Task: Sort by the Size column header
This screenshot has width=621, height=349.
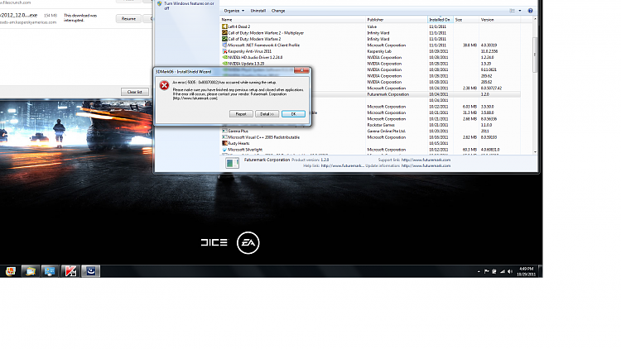Action: pyautogui.click(x=465, y=19)
